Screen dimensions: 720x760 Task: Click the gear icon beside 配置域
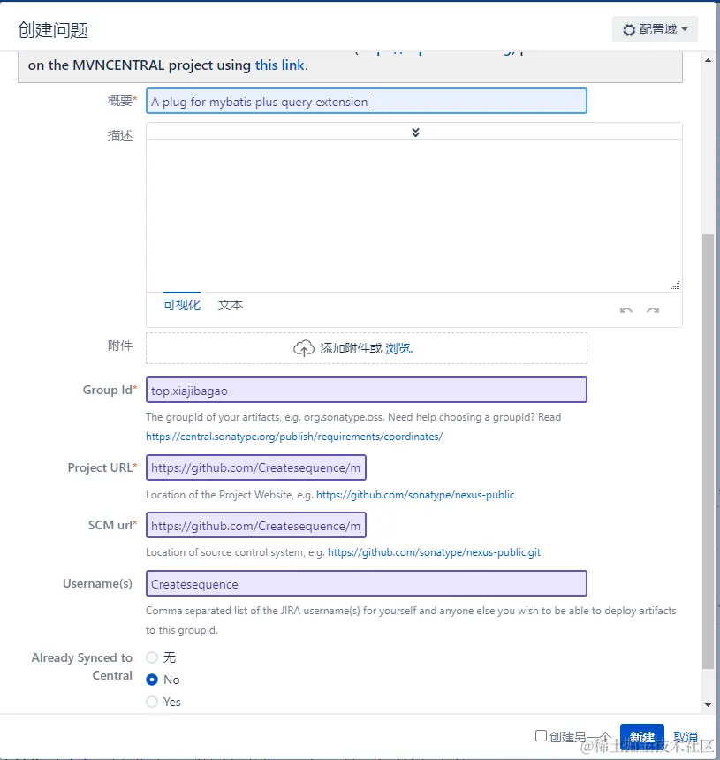[x=629, y=30]
